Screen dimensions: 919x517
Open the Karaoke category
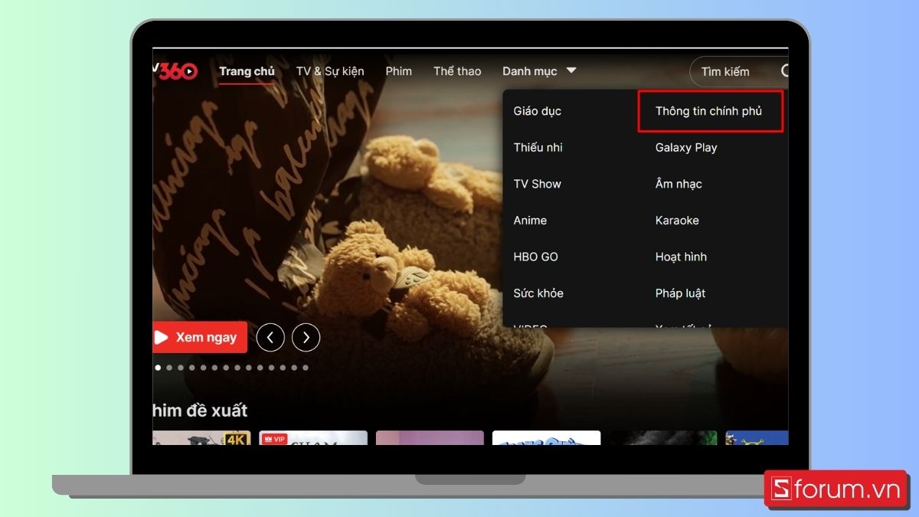coord(677,220)
